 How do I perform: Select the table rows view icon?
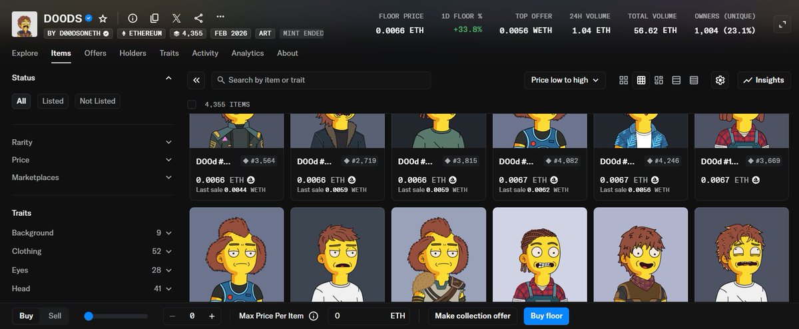694,80
